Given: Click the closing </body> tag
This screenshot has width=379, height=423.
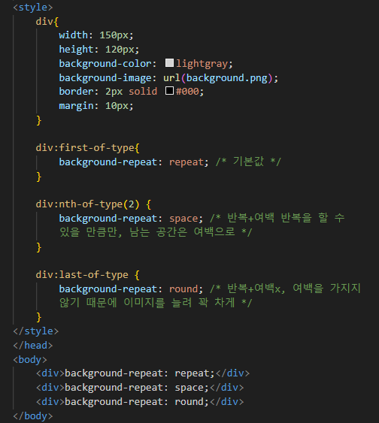Looking at the screenshot, I should click(33, 416).
